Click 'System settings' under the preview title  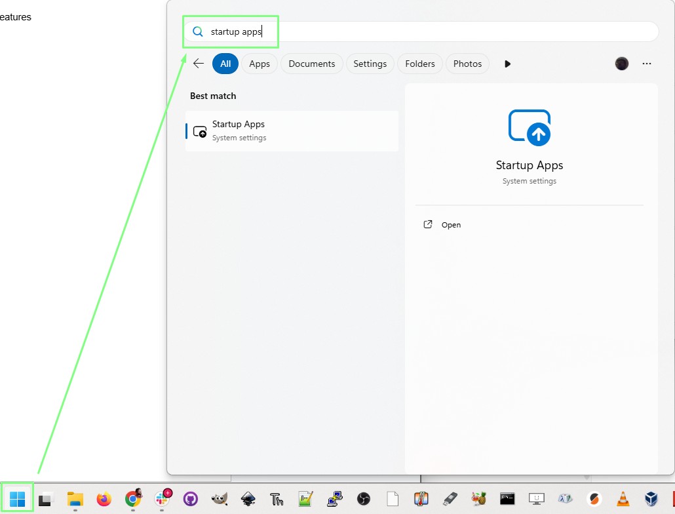[530, 181]
